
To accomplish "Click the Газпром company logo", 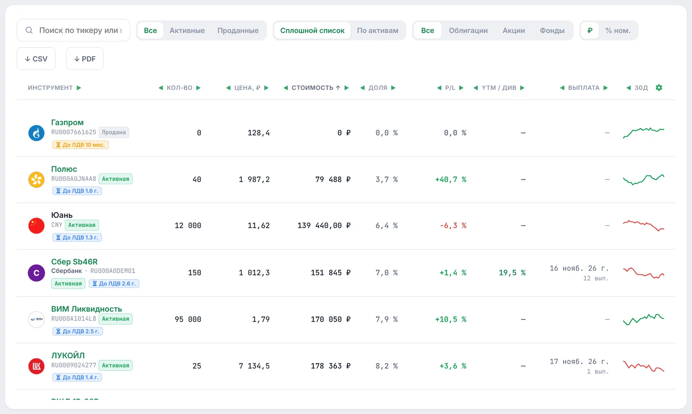I will (x=36, y=133).
